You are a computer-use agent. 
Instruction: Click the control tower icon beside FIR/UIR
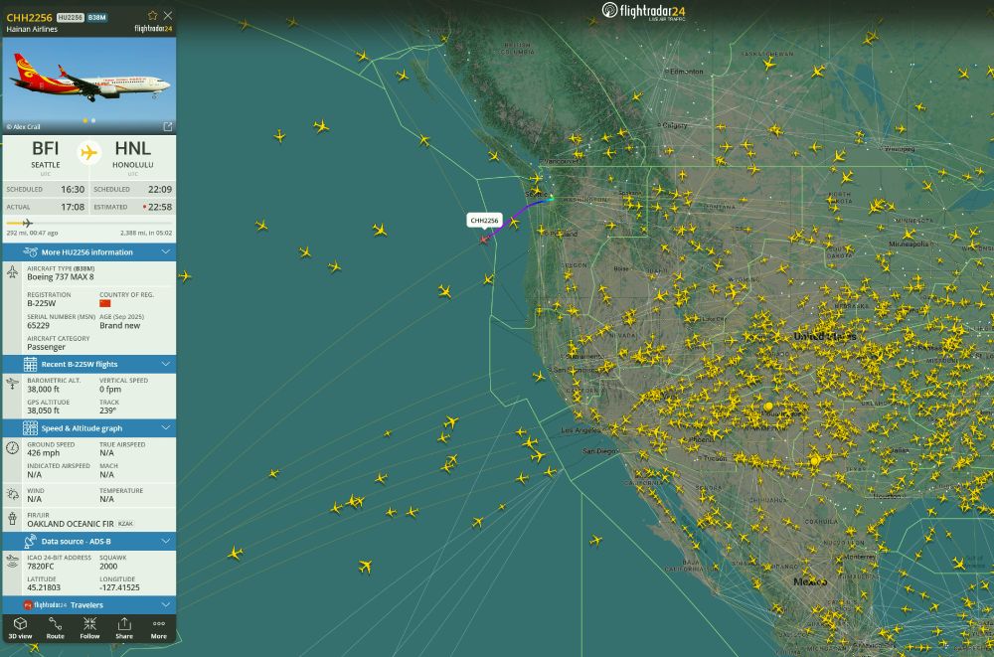12,519
